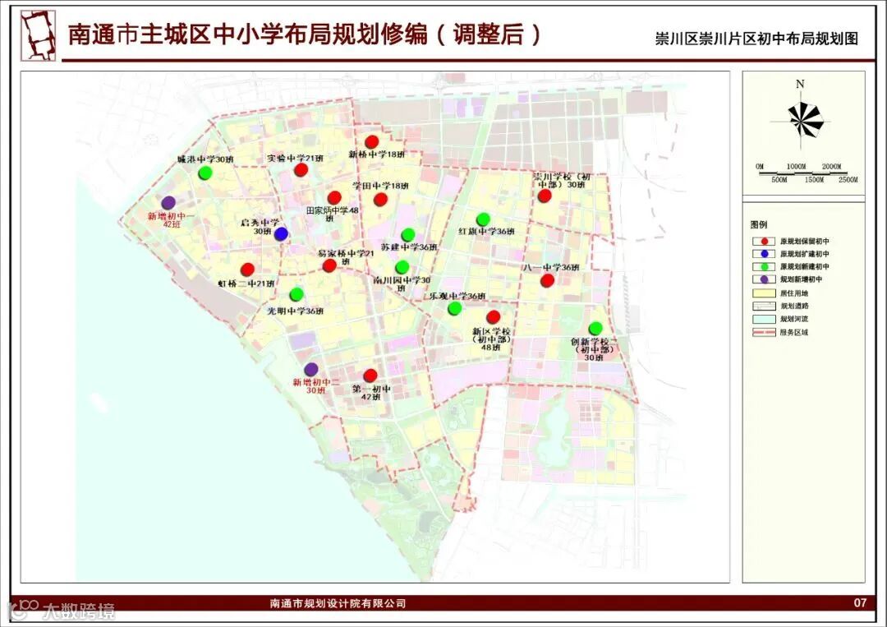Click the map logo beside the title
The height and width of the screenshot is (627, 887).
[38, 35]
